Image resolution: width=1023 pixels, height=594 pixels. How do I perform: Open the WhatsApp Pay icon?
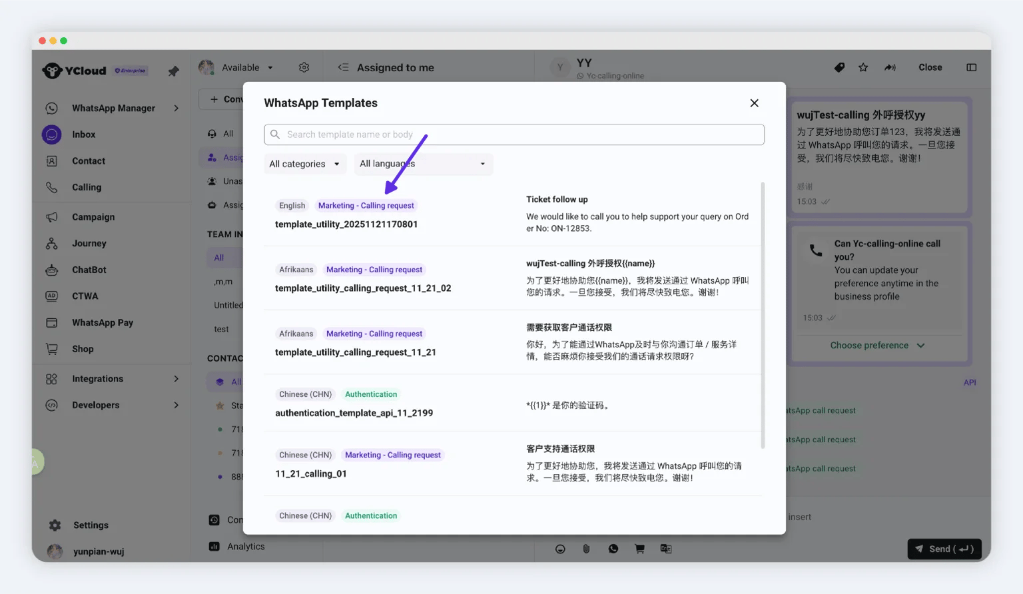[52, 323]
